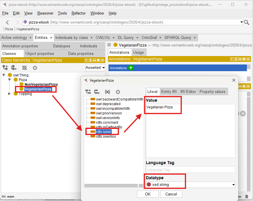Split the Class hierarchy view horizontally
This screenshot has height=201, width=253.
click(94, 60)
